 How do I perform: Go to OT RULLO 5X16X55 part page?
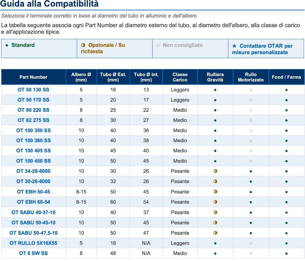click(x=34, y=243)
